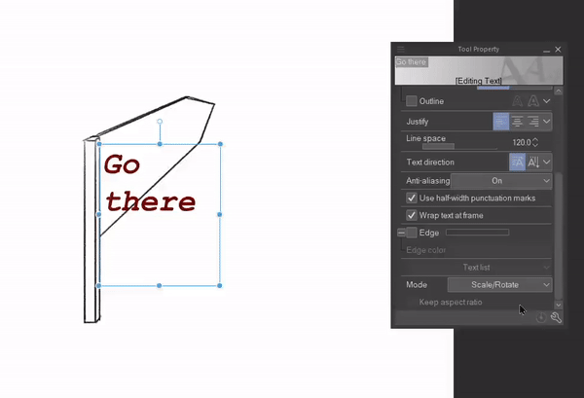The width and height of the screenshot is (584, 398).
Task: Select the second Outline style icon
Action: (x=533, y=101)
